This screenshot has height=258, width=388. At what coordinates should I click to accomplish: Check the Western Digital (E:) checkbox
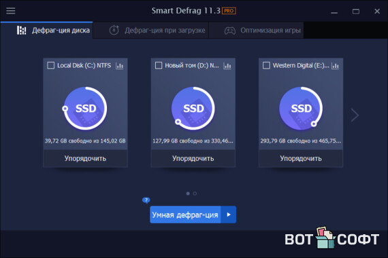(x=266, y=65)
